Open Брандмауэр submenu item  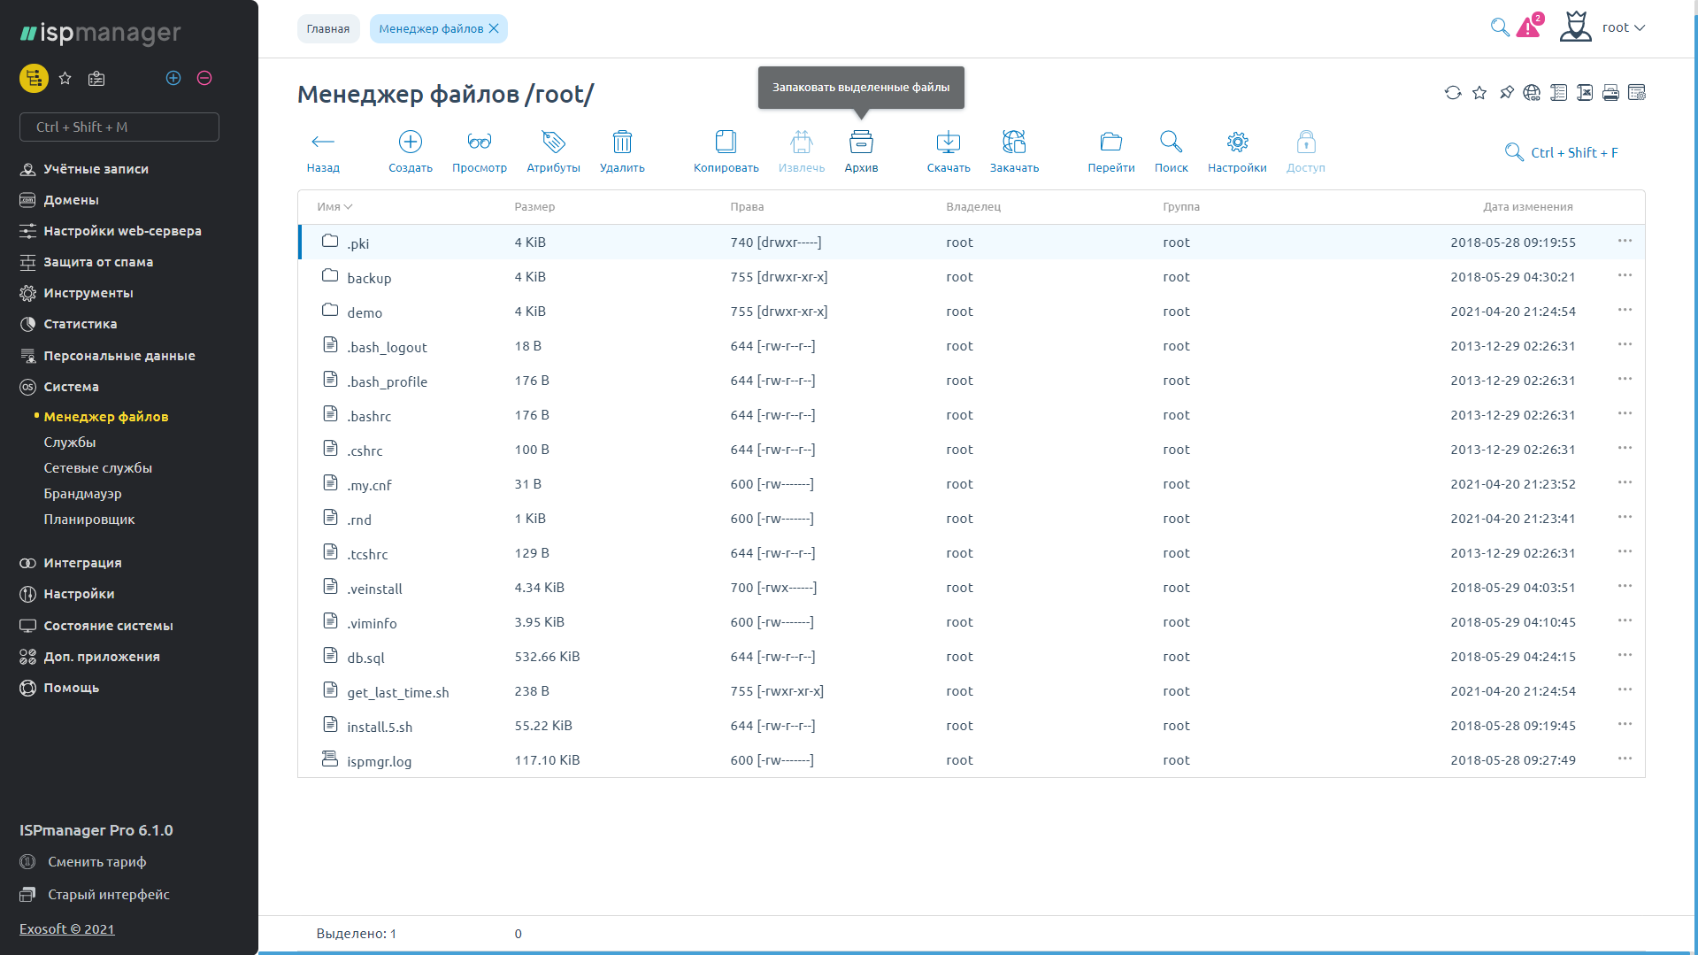pos(83,494)
